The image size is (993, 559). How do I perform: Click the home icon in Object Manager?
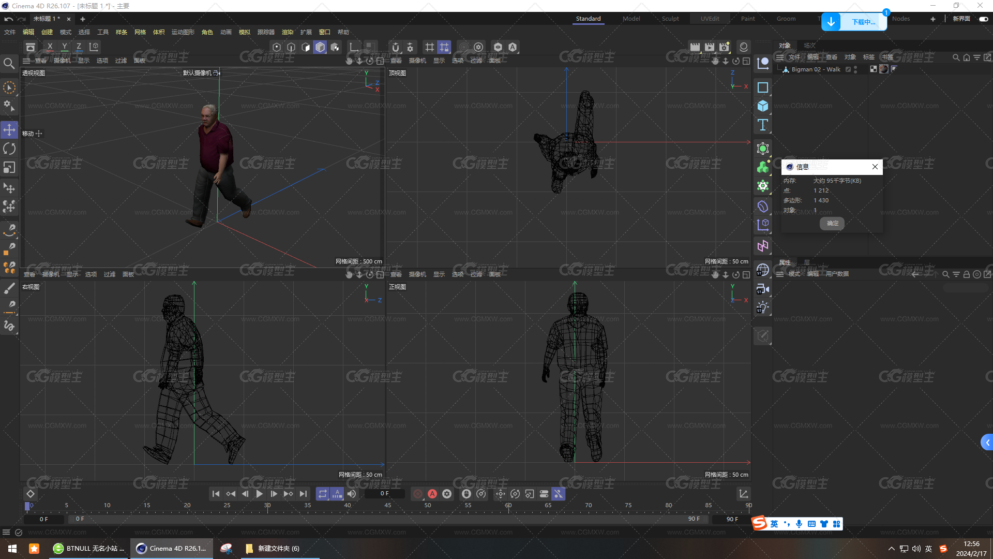click(x=967, y=57)
